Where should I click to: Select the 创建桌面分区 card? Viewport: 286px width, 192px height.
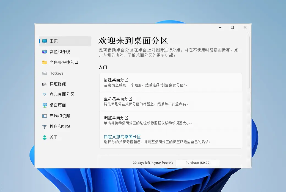point(170,83)
